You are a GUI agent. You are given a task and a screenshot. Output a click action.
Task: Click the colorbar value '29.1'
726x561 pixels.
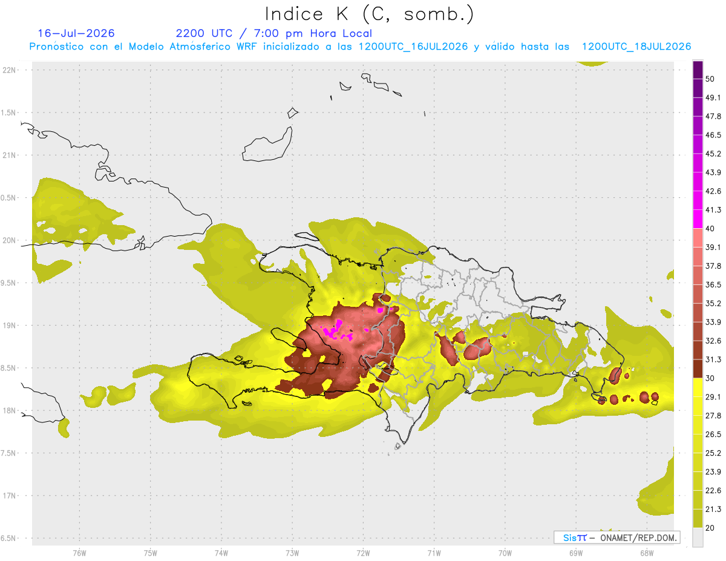point(713,397)
